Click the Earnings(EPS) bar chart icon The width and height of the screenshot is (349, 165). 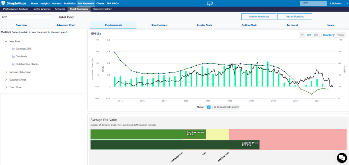[x=13, y=49]
